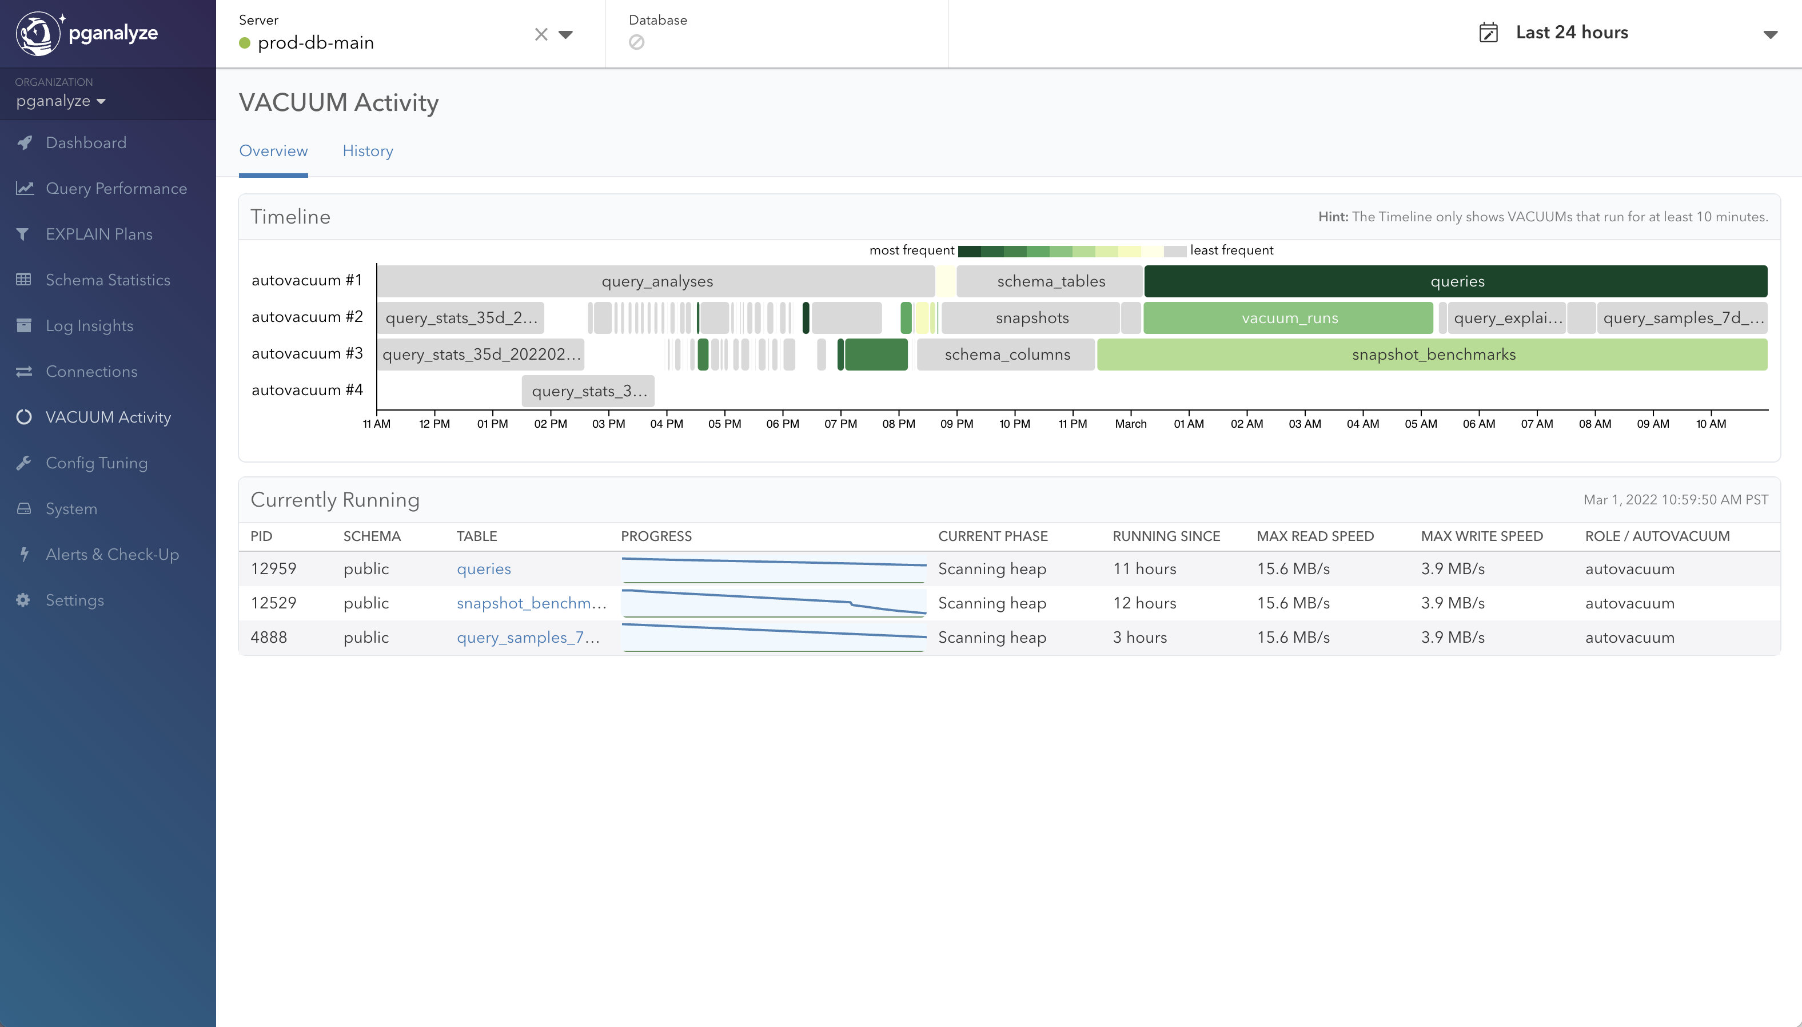Expand the Last 24 hours time range selector
Image resolution: width=1802 pixels, height=1027 pixels.
[1572, 32]
